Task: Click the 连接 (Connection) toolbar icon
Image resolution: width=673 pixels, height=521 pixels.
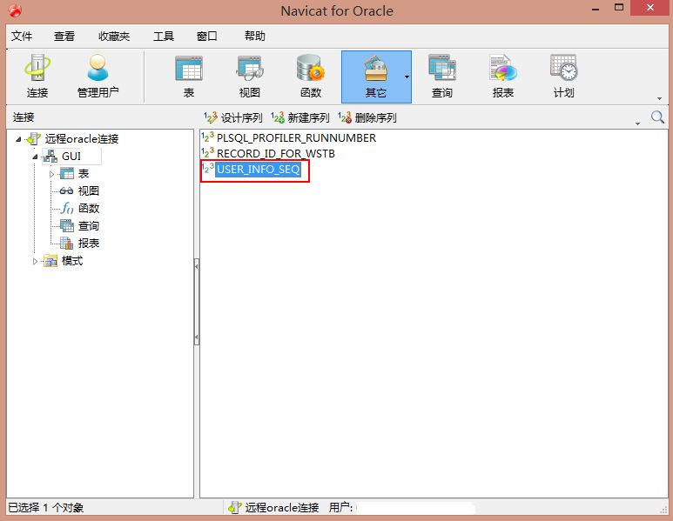Action: coord(37,77)
